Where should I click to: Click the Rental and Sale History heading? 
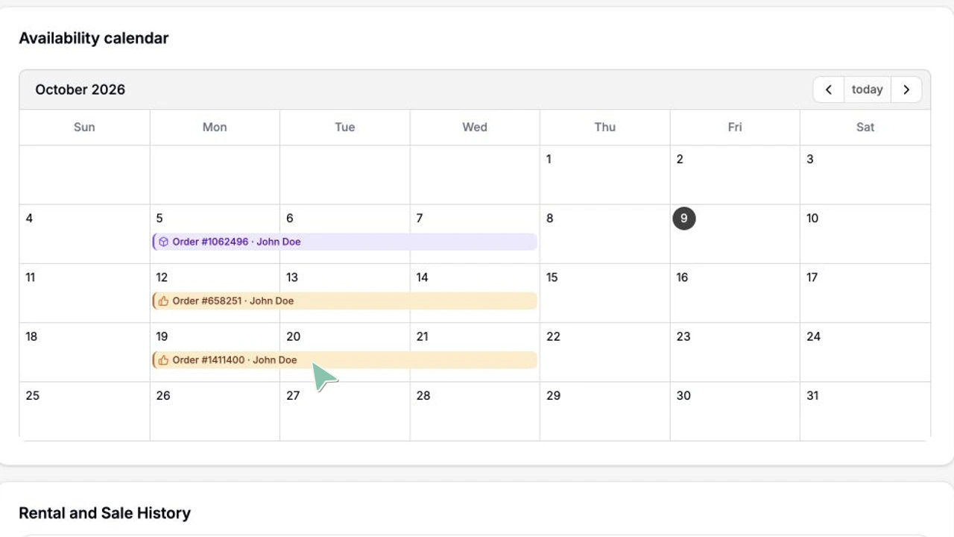(105, 513)
